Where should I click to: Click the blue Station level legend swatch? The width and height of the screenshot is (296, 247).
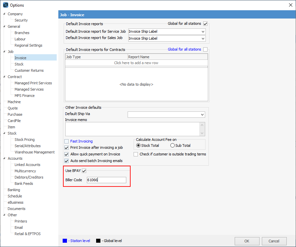tap(65, 241)
